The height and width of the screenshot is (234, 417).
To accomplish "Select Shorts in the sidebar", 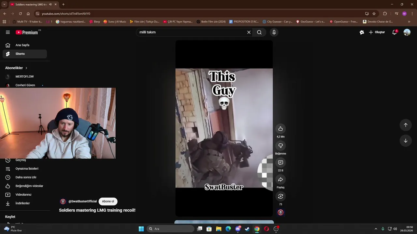I will pos(25,54).
